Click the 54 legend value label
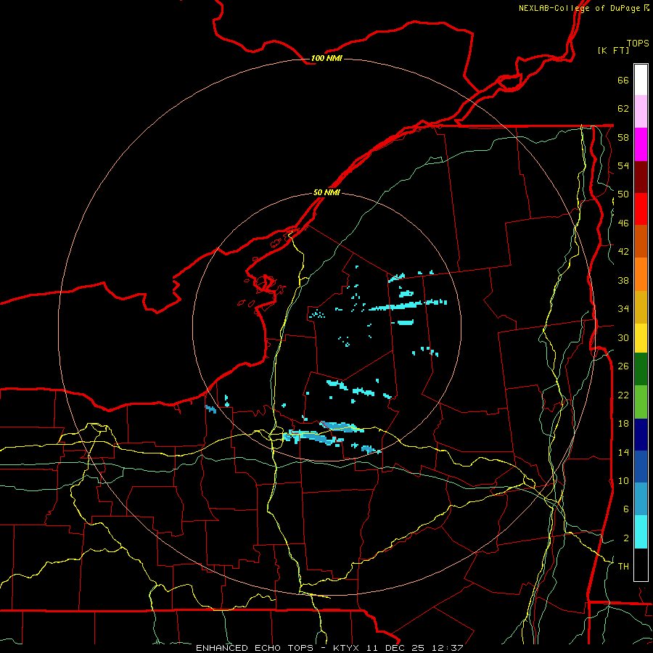This screenshot has width=653, height=653. (x=623, y=165)
